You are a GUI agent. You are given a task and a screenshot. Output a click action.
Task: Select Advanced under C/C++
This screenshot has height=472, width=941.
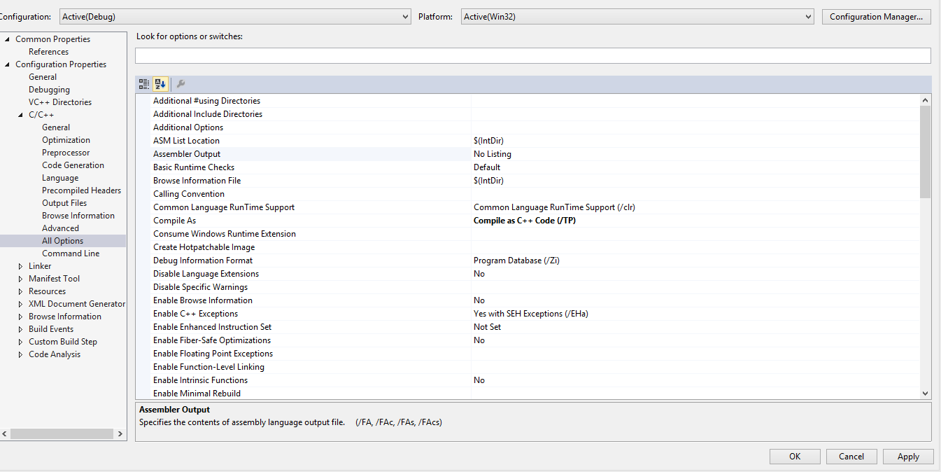60,228
